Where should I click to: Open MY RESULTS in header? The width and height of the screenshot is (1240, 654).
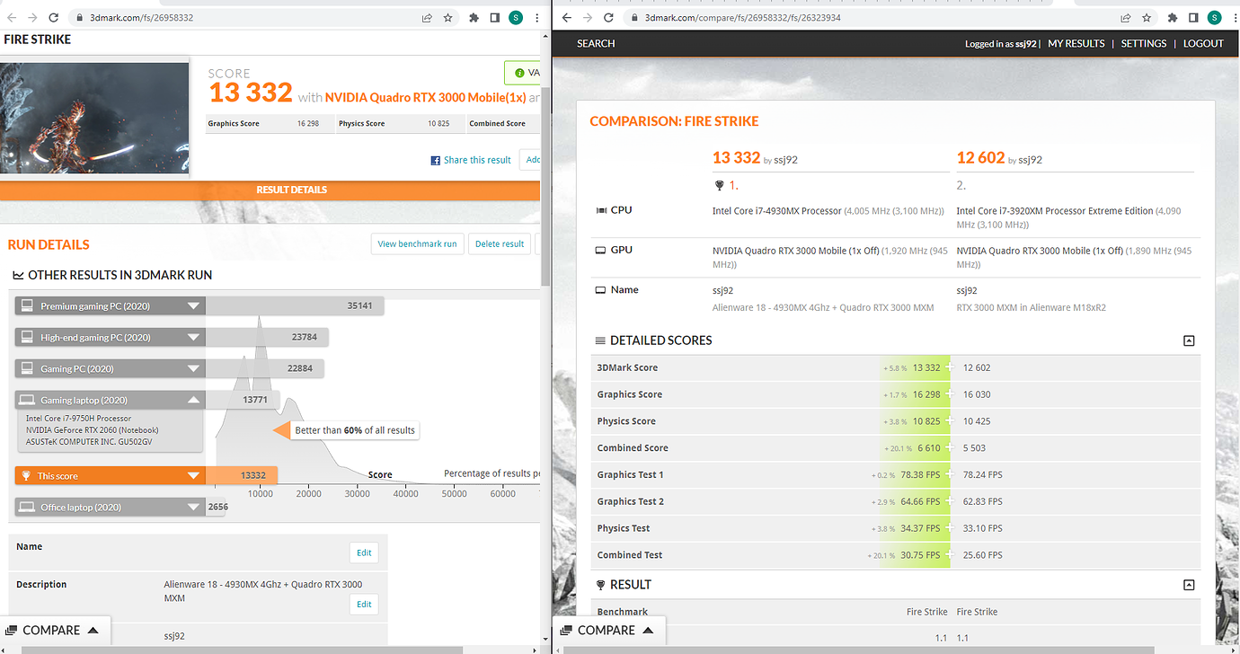(1076, 43)
